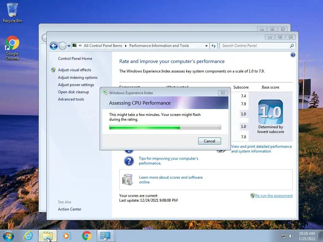Close the Windows Experience Index dialog

point(223,93)
